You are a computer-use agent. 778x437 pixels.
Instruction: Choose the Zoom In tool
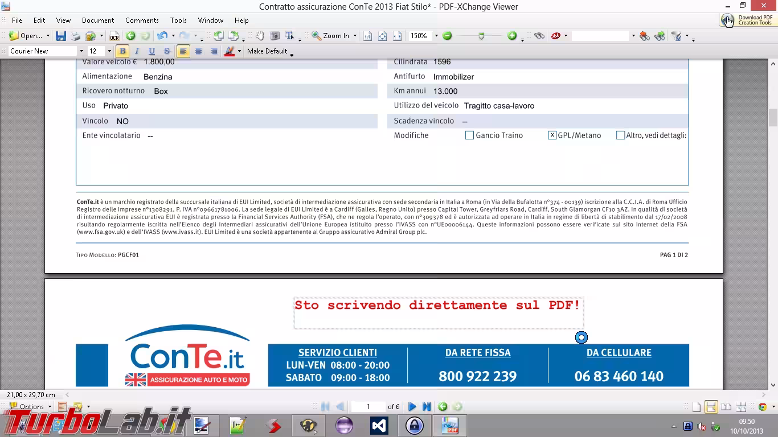click(x=315, y=35)
